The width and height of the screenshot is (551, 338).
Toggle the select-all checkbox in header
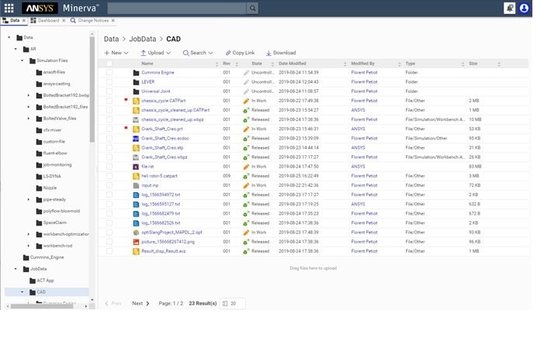pos(109,64)
